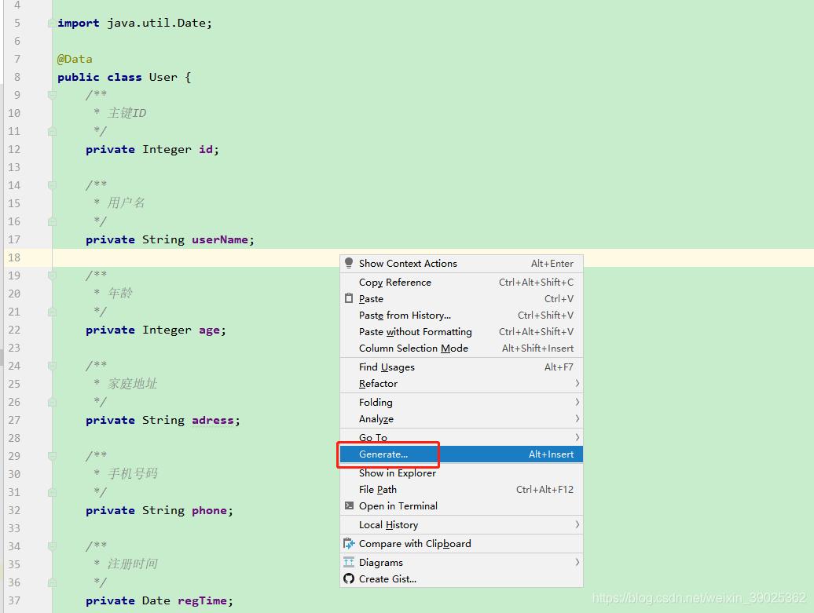Click line number 27 in the gutter

coord(14,420)
